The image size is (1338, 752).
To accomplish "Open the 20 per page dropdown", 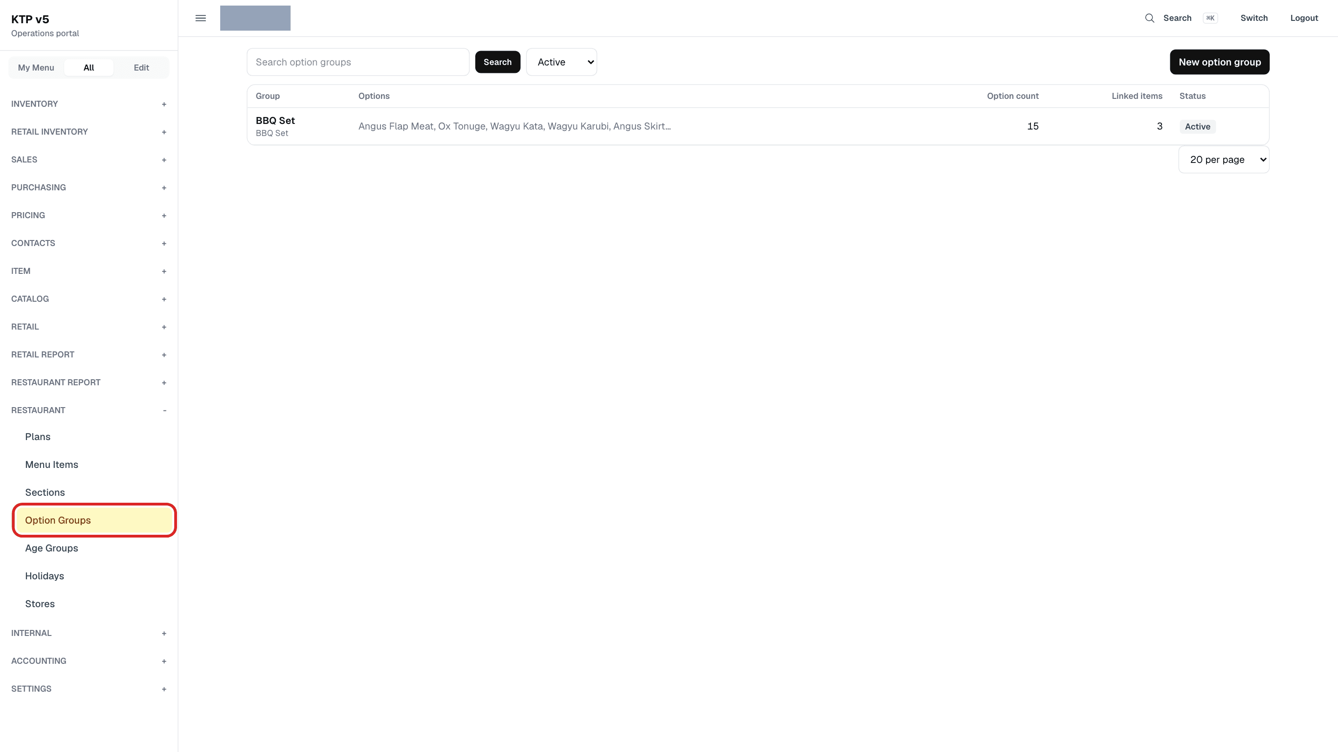I will click(1224, 160).
